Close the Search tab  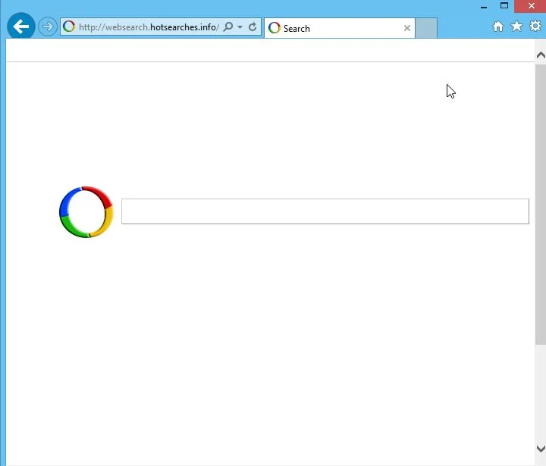pos(406,28)
